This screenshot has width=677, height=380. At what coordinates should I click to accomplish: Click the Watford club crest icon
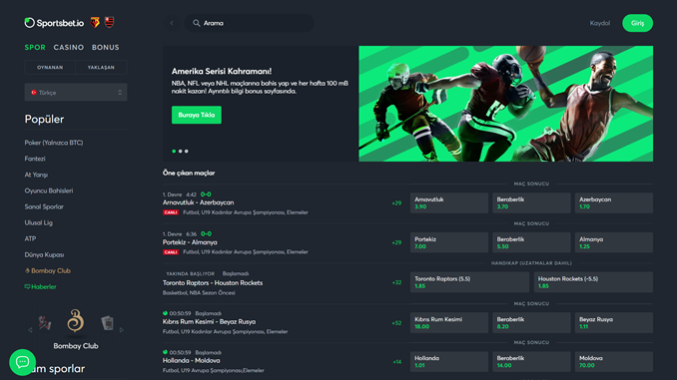(x=95, y=22)
